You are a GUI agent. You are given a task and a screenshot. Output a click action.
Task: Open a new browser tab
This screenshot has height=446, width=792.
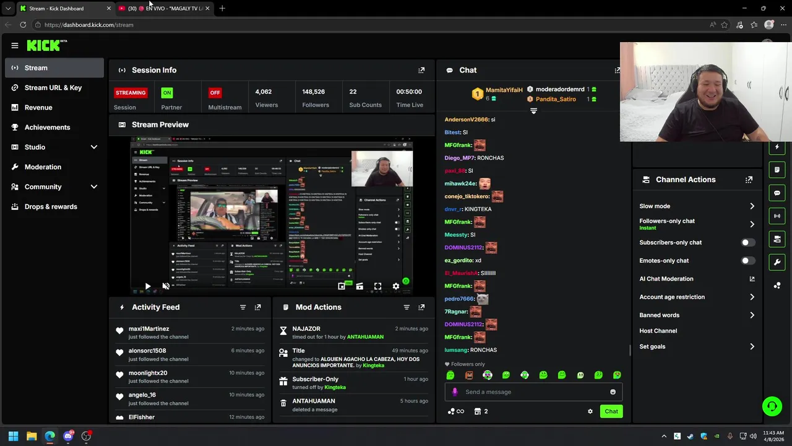(x=222, y=8)
